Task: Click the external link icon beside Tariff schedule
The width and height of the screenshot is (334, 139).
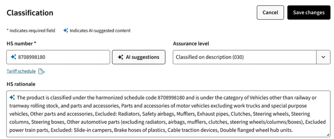Action: coord(41,71)
